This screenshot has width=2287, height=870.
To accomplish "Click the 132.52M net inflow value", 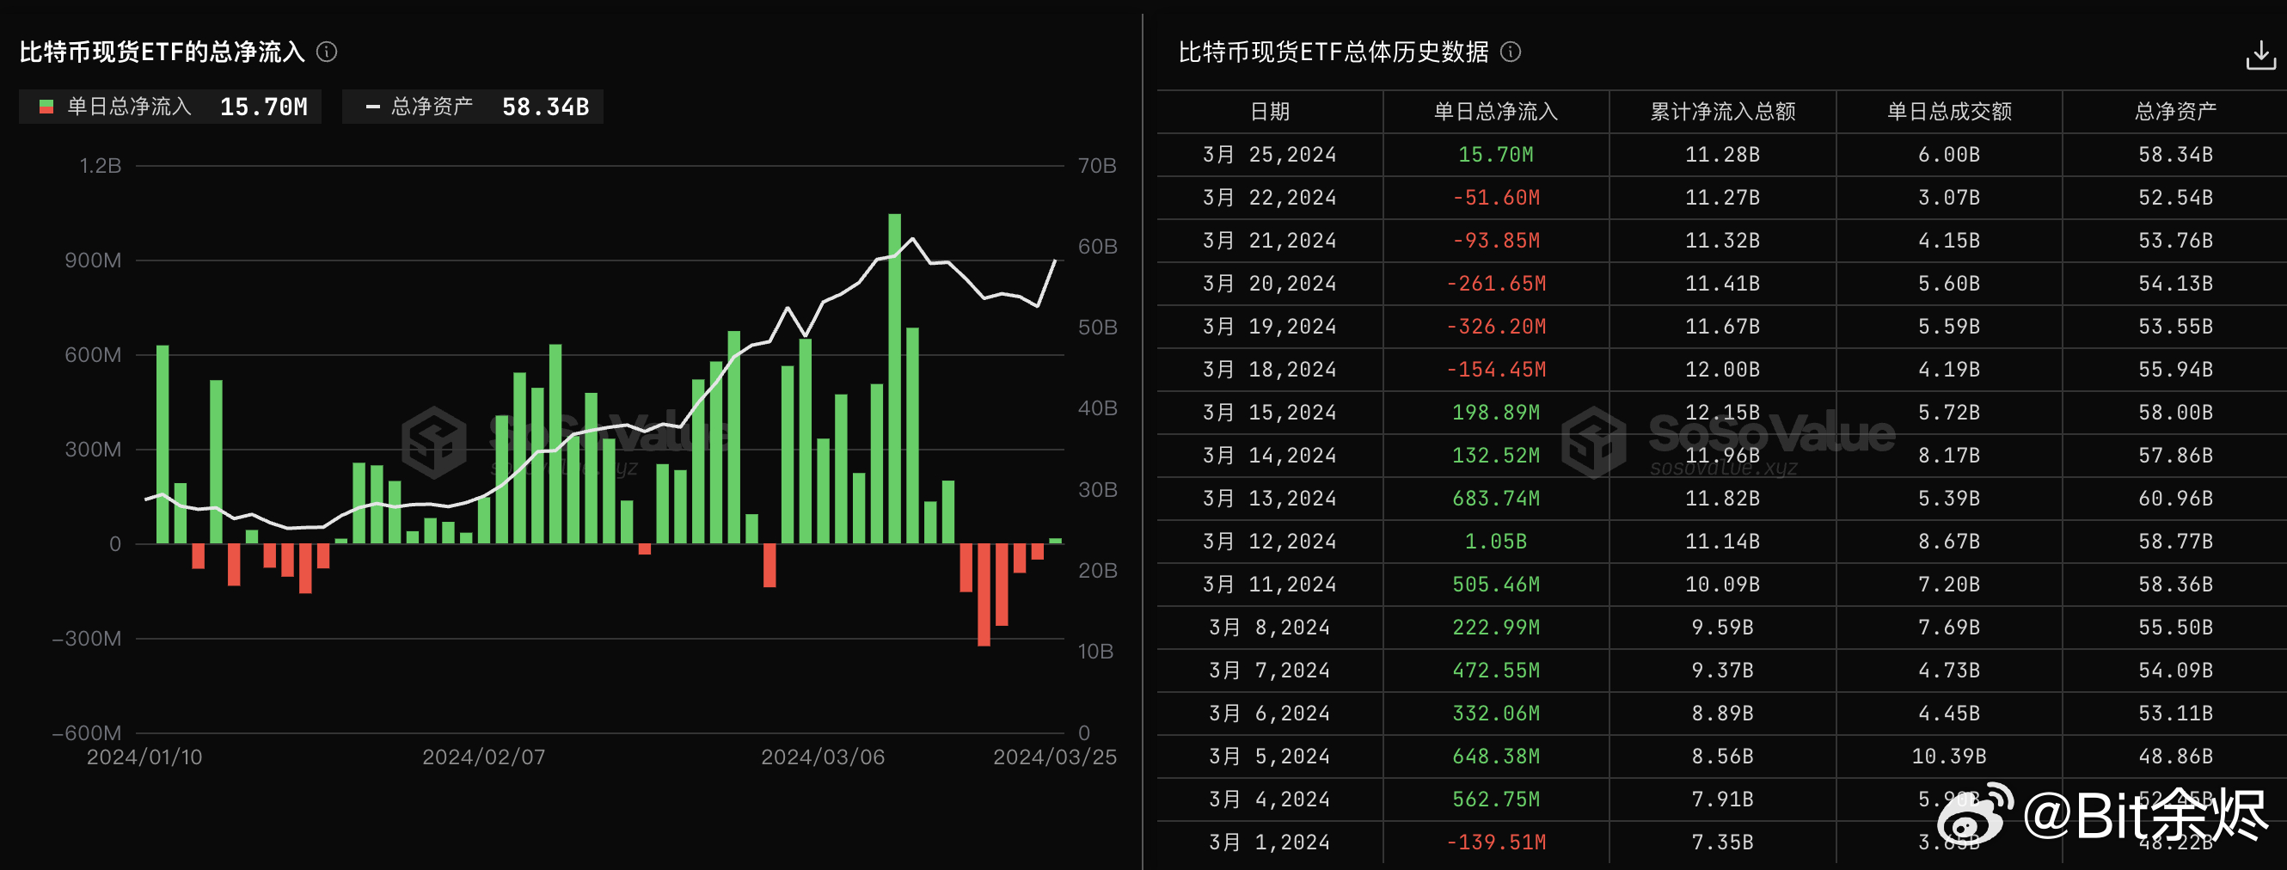I will (x=1496, y=456).
